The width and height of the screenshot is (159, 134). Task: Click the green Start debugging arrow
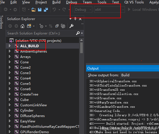(129, 10)
